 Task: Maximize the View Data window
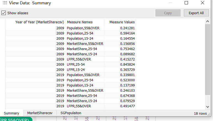[186, 3]
